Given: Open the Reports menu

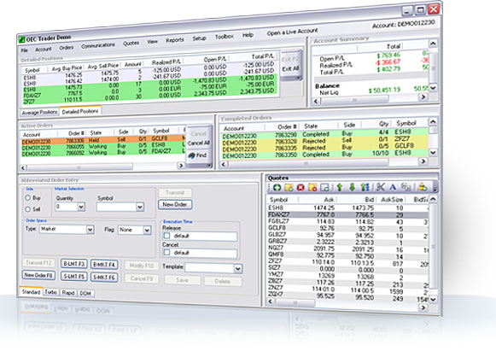Looking at the screenshot, I should coord(175,40).
